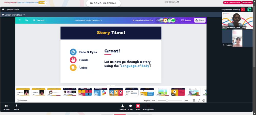Click the View only button

click(x=39, y=20)
